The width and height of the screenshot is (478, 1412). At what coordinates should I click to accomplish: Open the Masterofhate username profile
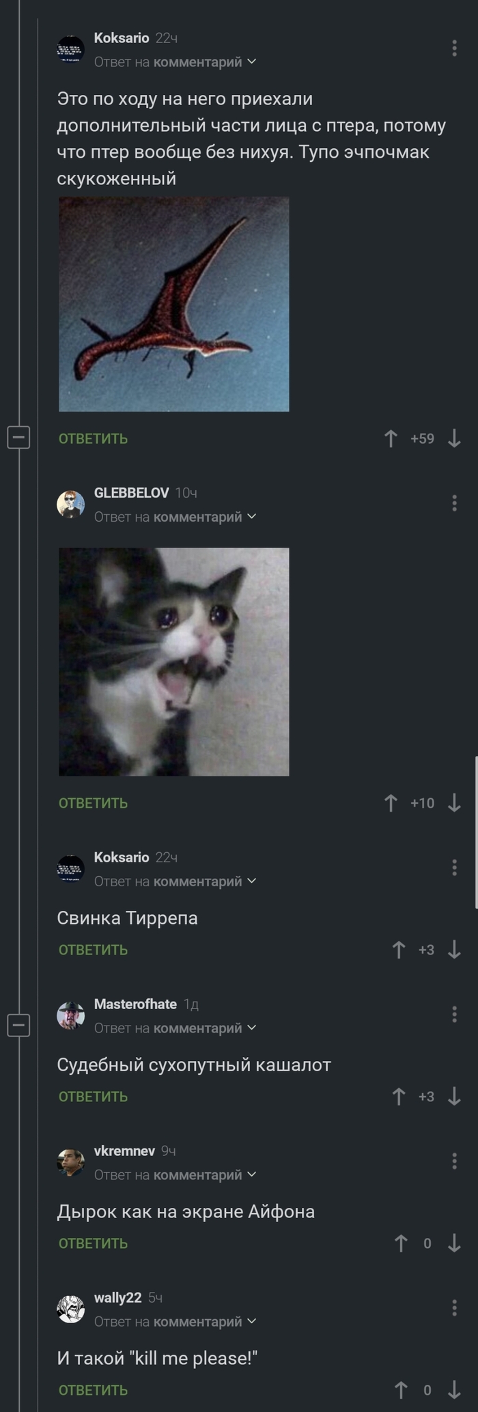coord(135,1004)
